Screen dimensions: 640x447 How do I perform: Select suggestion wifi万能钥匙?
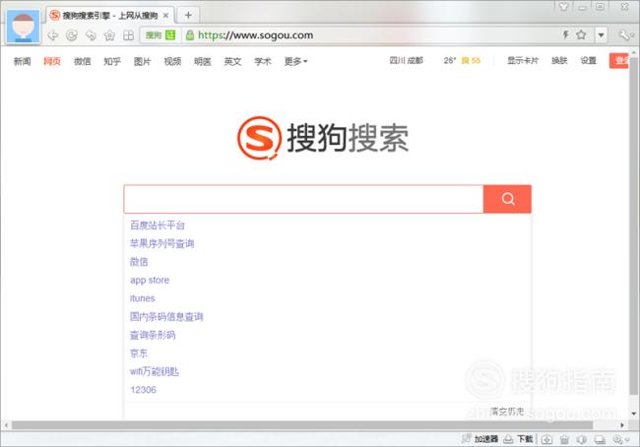tap(155, 371)
